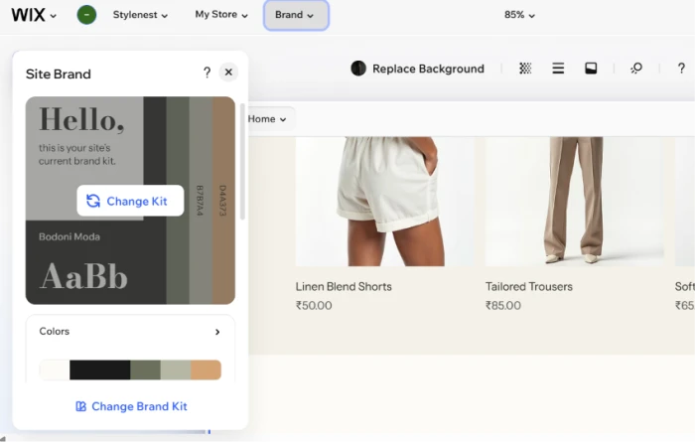Open the Home page dropdown
695x442 pixels.
267,119
